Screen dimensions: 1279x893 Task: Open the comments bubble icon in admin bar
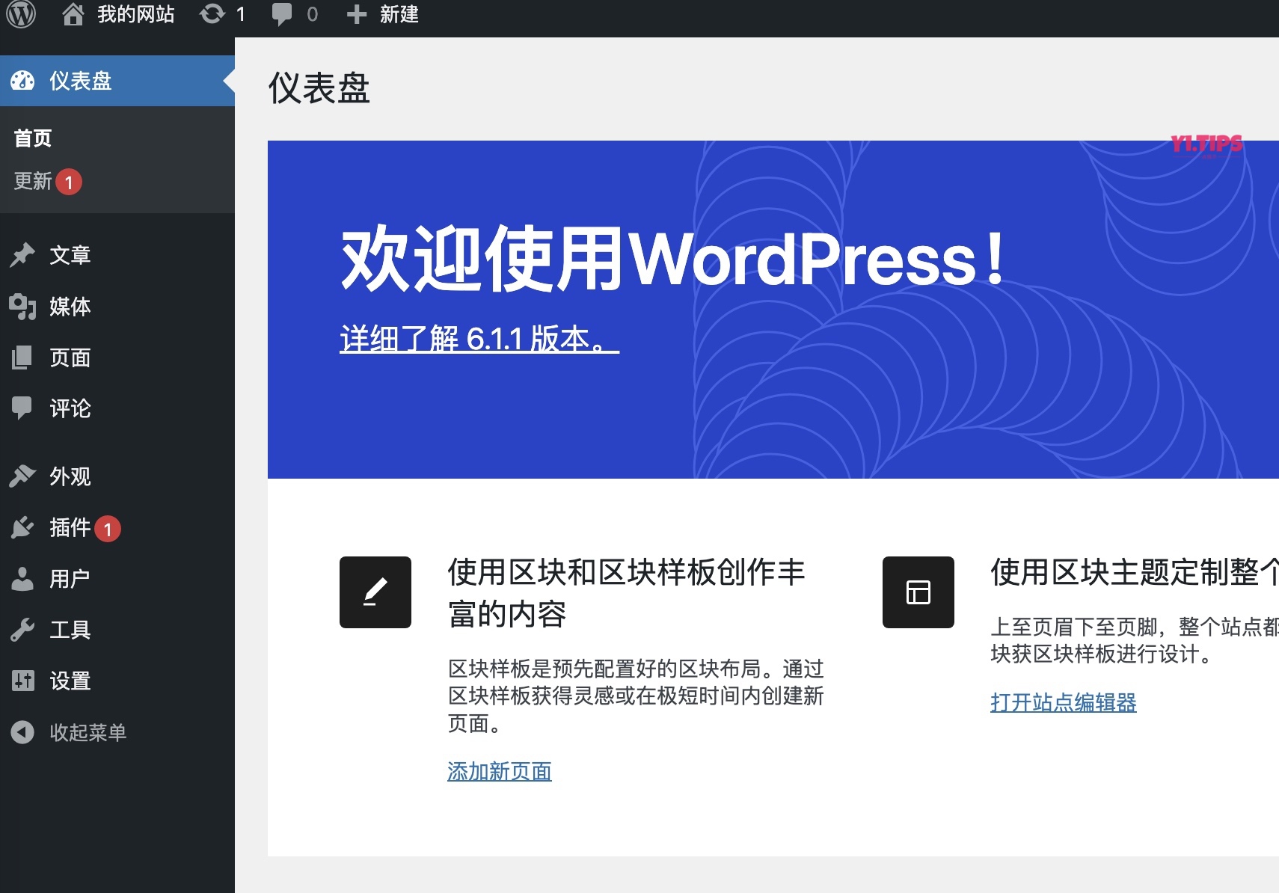[x=284, y=14]
